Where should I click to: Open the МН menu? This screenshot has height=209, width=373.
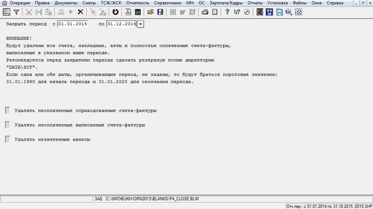[190, 3]
